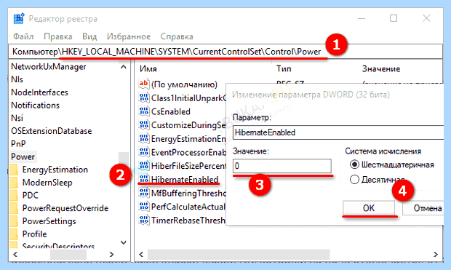This screenshot has width=451, height=270.
Task: Select the Power key in tree
Action: [x=23, y=156]
